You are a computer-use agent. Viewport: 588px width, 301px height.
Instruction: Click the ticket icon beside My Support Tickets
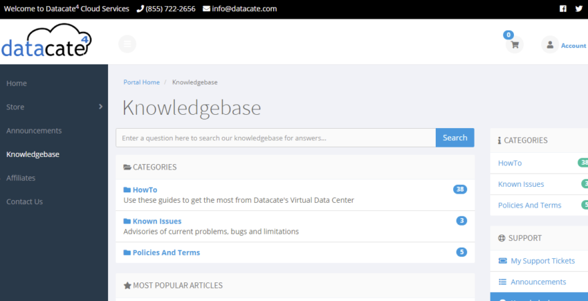click(x=502, y=261)
